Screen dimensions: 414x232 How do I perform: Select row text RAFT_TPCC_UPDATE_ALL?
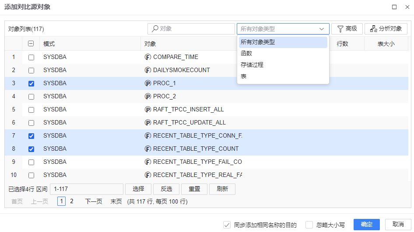(x=189, y=123)
